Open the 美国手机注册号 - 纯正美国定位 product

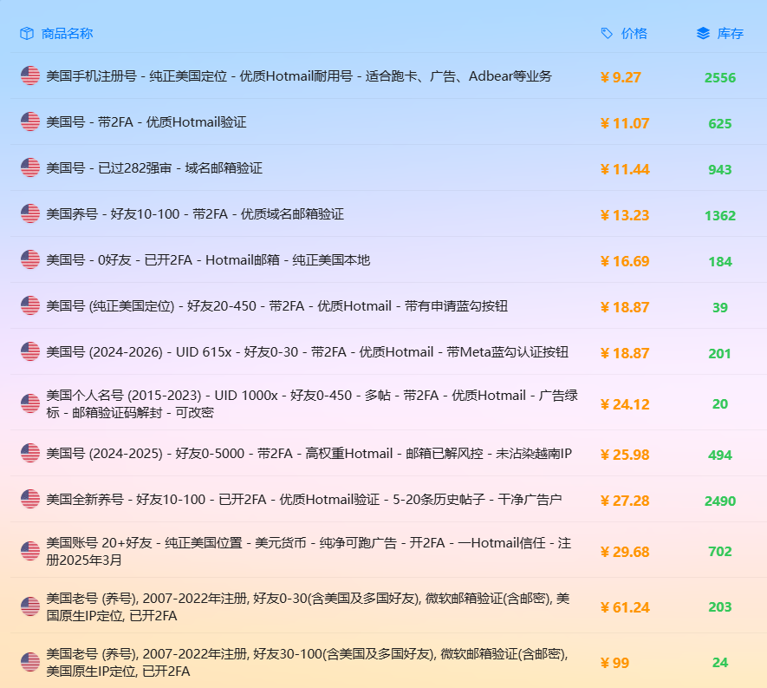[x=299, y=75]
